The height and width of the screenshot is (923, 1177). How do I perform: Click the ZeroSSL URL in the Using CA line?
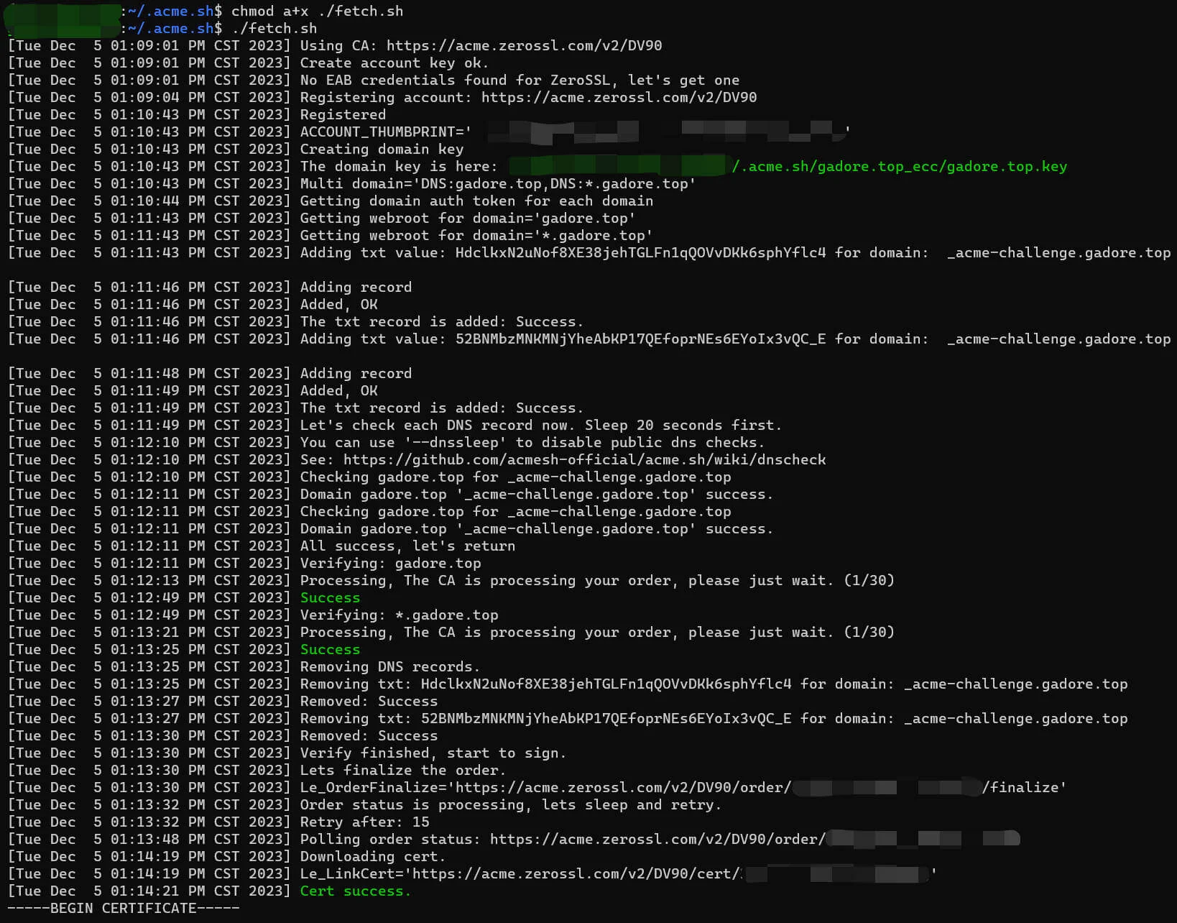[524, 46]
